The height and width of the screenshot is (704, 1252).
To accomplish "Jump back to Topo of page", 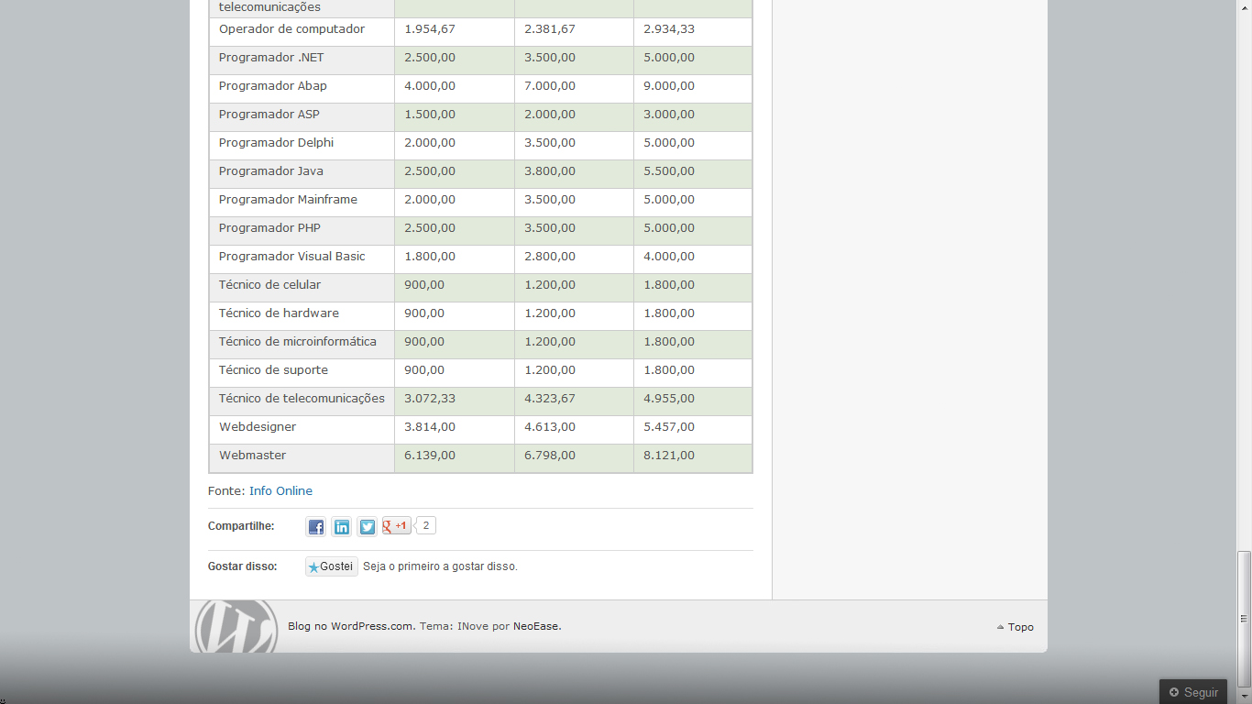I will (1016, 628).
